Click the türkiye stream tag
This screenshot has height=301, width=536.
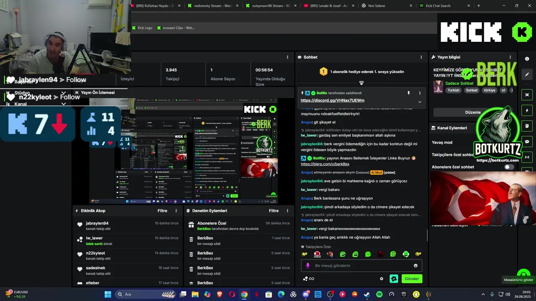(490, 90)
